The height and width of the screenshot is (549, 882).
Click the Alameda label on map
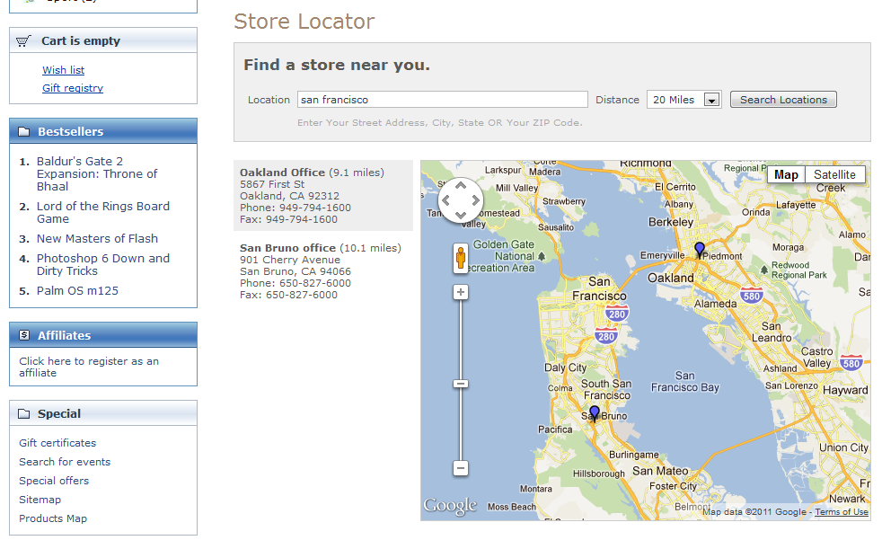(x=716, y=304)
